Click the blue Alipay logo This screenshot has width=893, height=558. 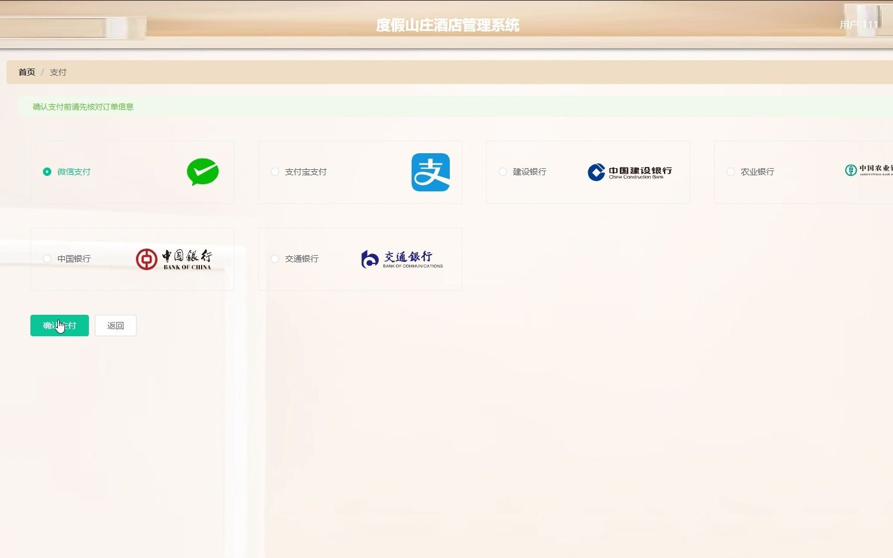click(x=431, y=172)
